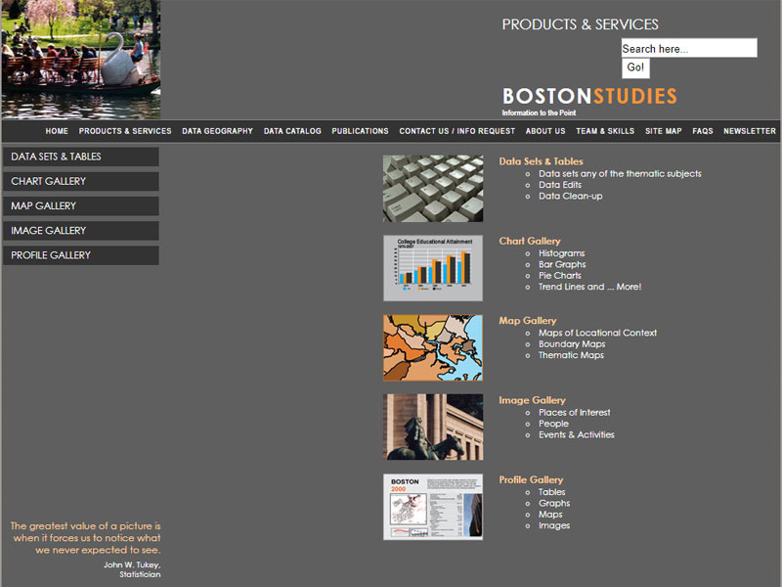Click the Profile Gallery heading link
The width and height of the screenshot is (782, 587).
[531, 479]
